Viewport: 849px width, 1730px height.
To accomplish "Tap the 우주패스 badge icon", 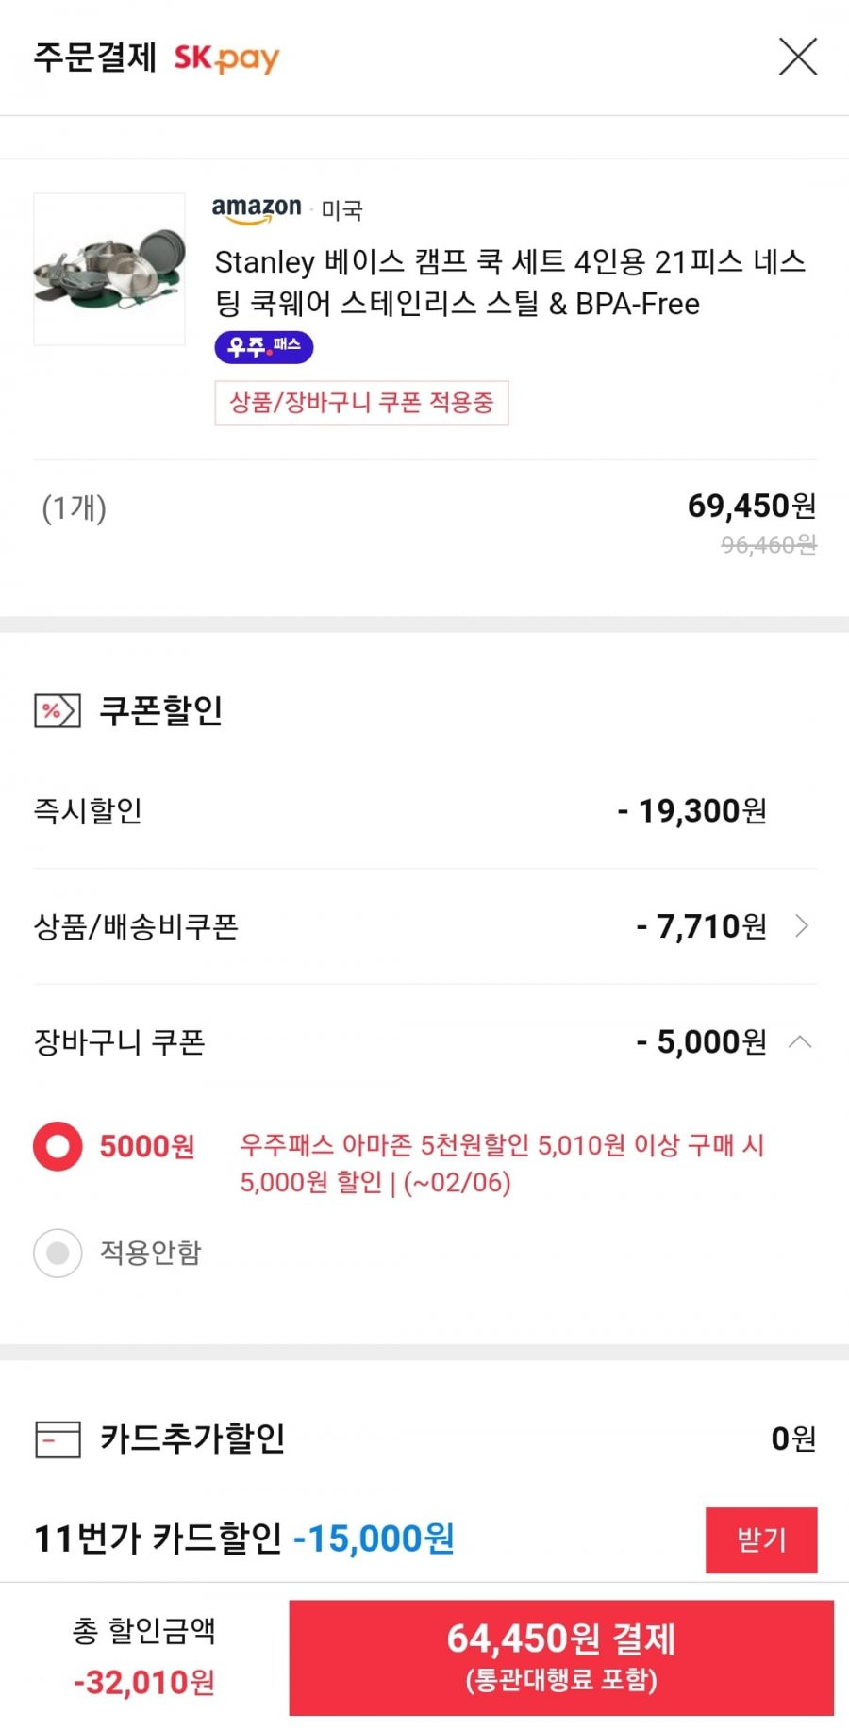I will (264, 347).
